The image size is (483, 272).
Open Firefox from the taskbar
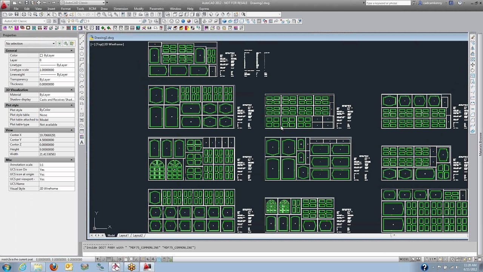[x=54, y=267]
